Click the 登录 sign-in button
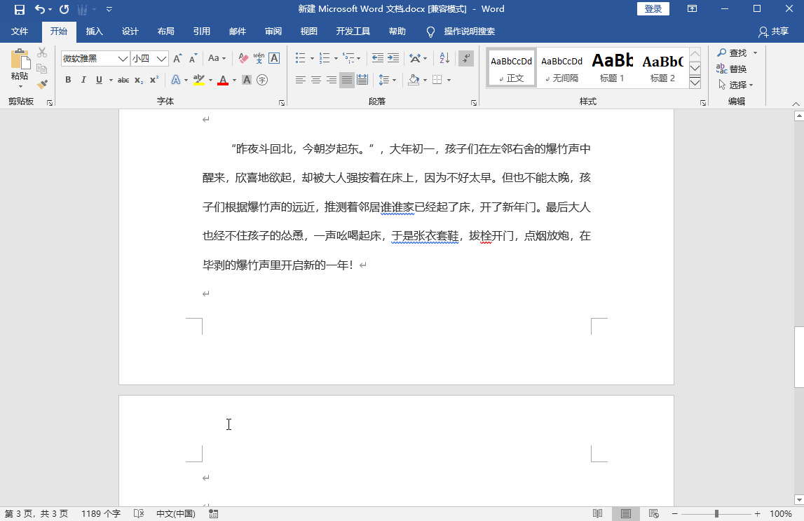This screenshot has height=521, width=804. pos(653,8)
